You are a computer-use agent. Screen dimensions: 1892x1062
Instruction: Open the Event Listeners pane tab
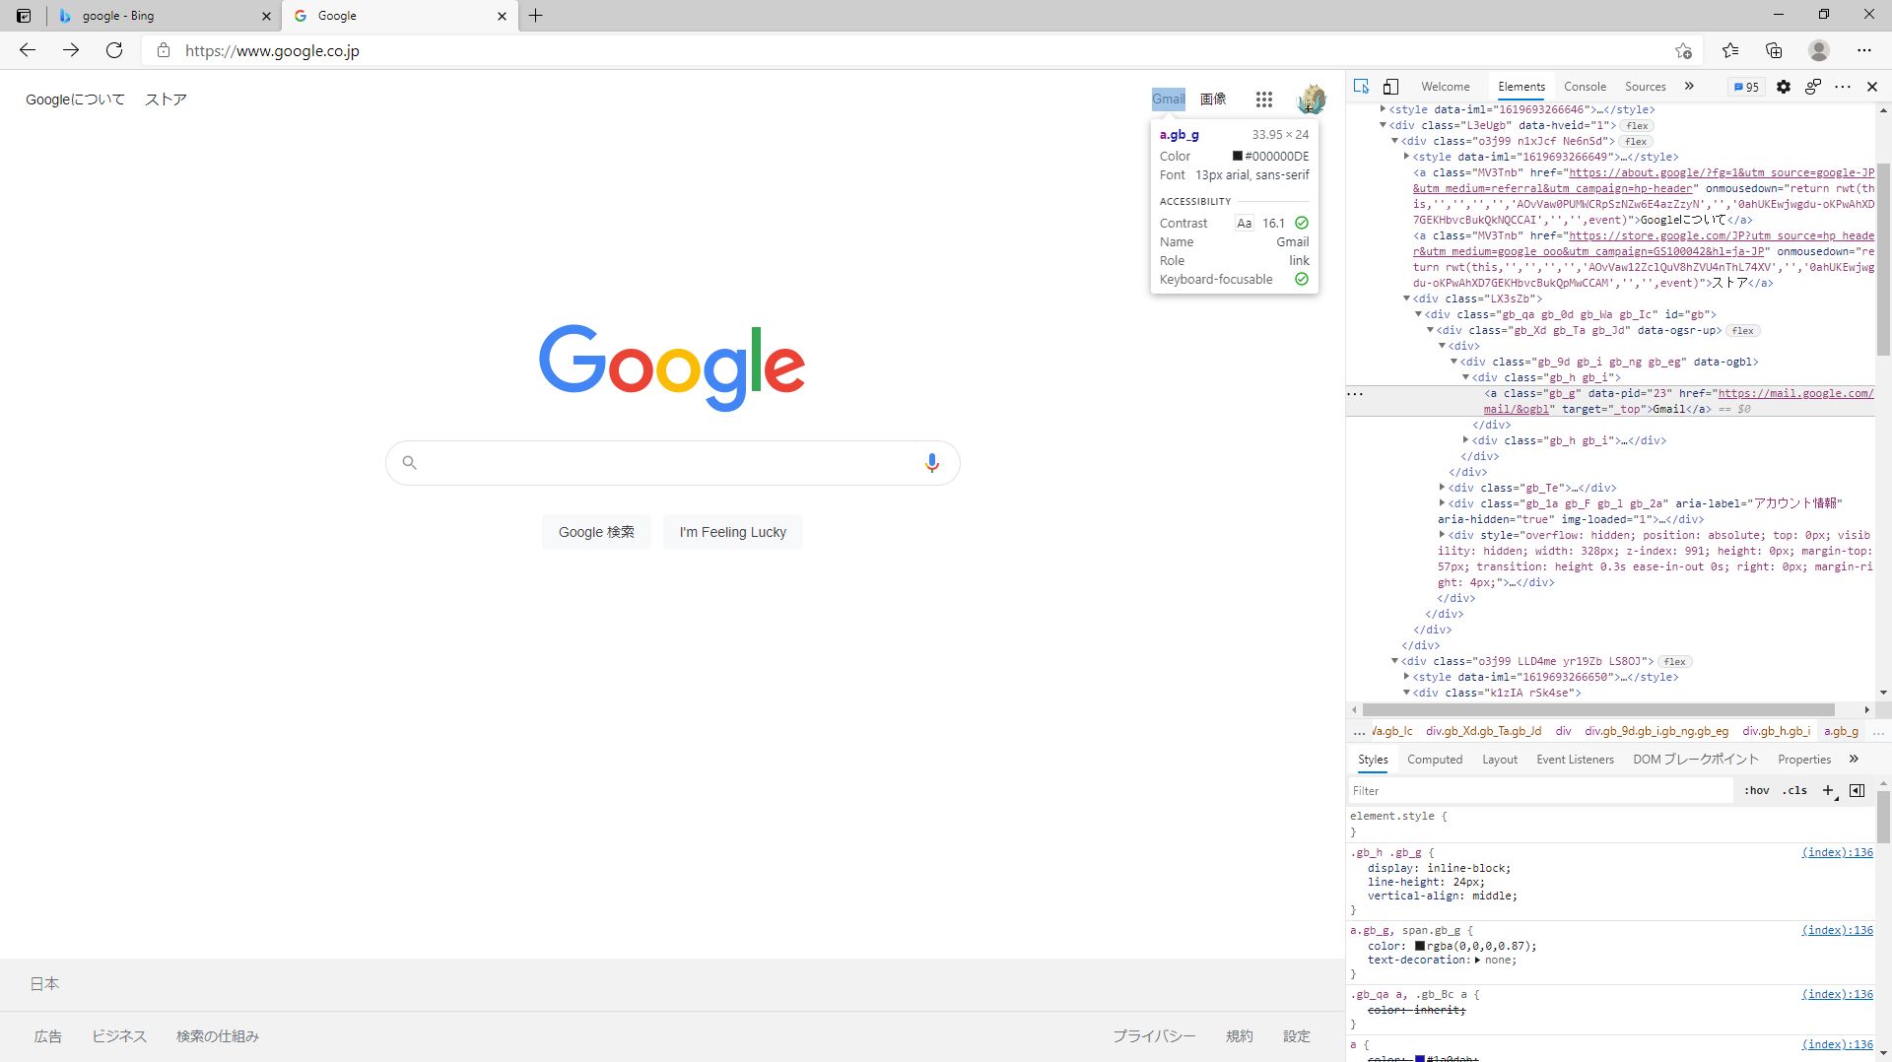pyautogui.click(x=1575, y=760)
